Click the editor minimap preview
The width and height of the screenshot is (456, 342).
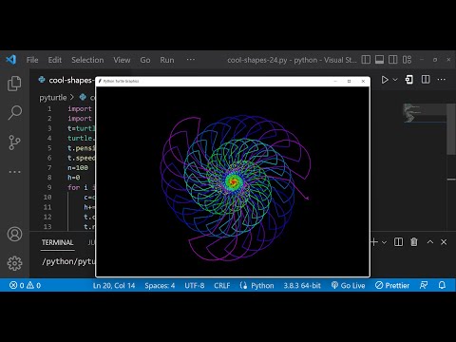[x=425, y=113]
